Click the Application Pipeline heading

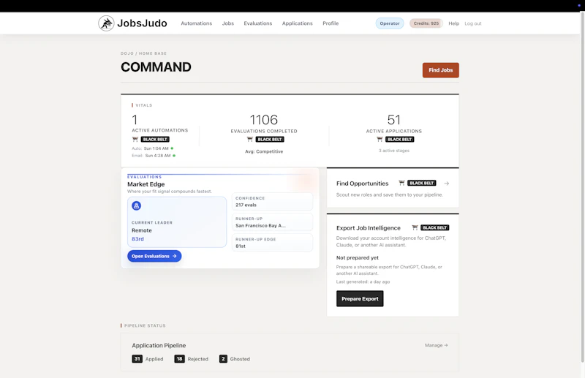coord(159,346)
